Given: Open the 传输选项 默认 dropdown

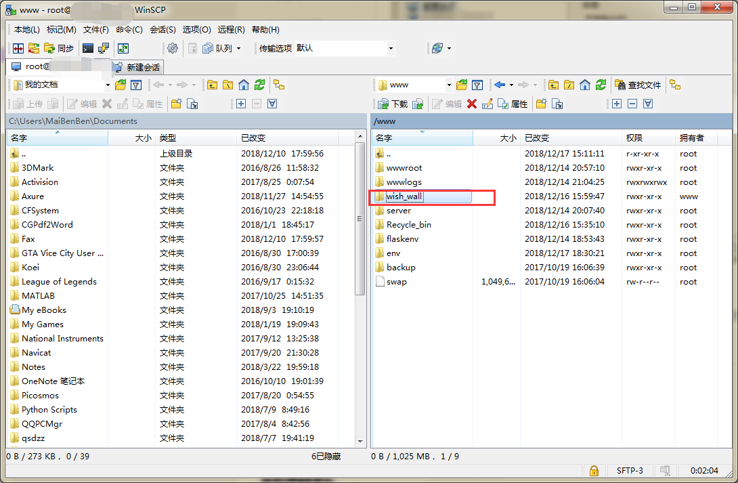Looking at the screenshot, I should [391, 48].
